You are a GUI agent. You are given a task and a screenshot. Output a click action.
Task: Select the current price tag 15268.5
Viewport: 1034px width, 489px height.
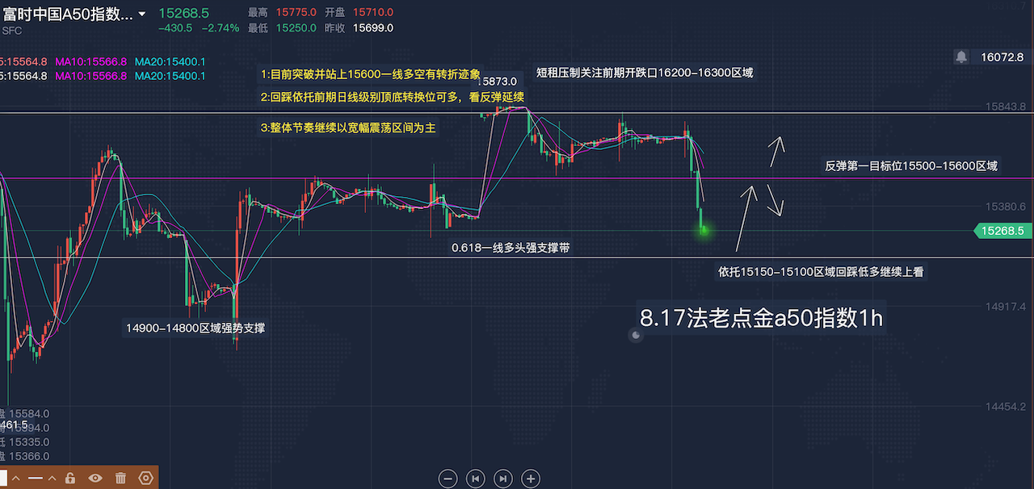tap(1001, 231)
